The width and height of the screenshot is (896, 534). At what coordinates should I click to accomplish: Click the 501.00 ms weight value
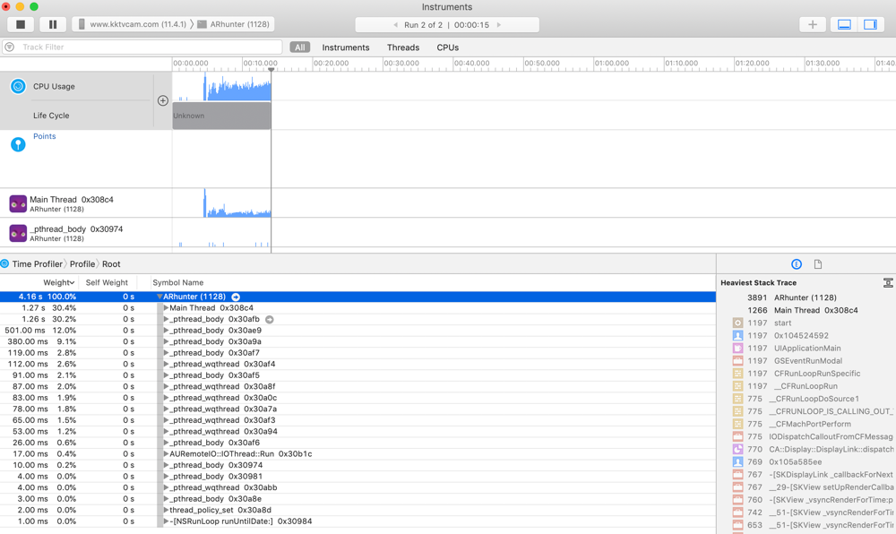(x=26, y=330)
